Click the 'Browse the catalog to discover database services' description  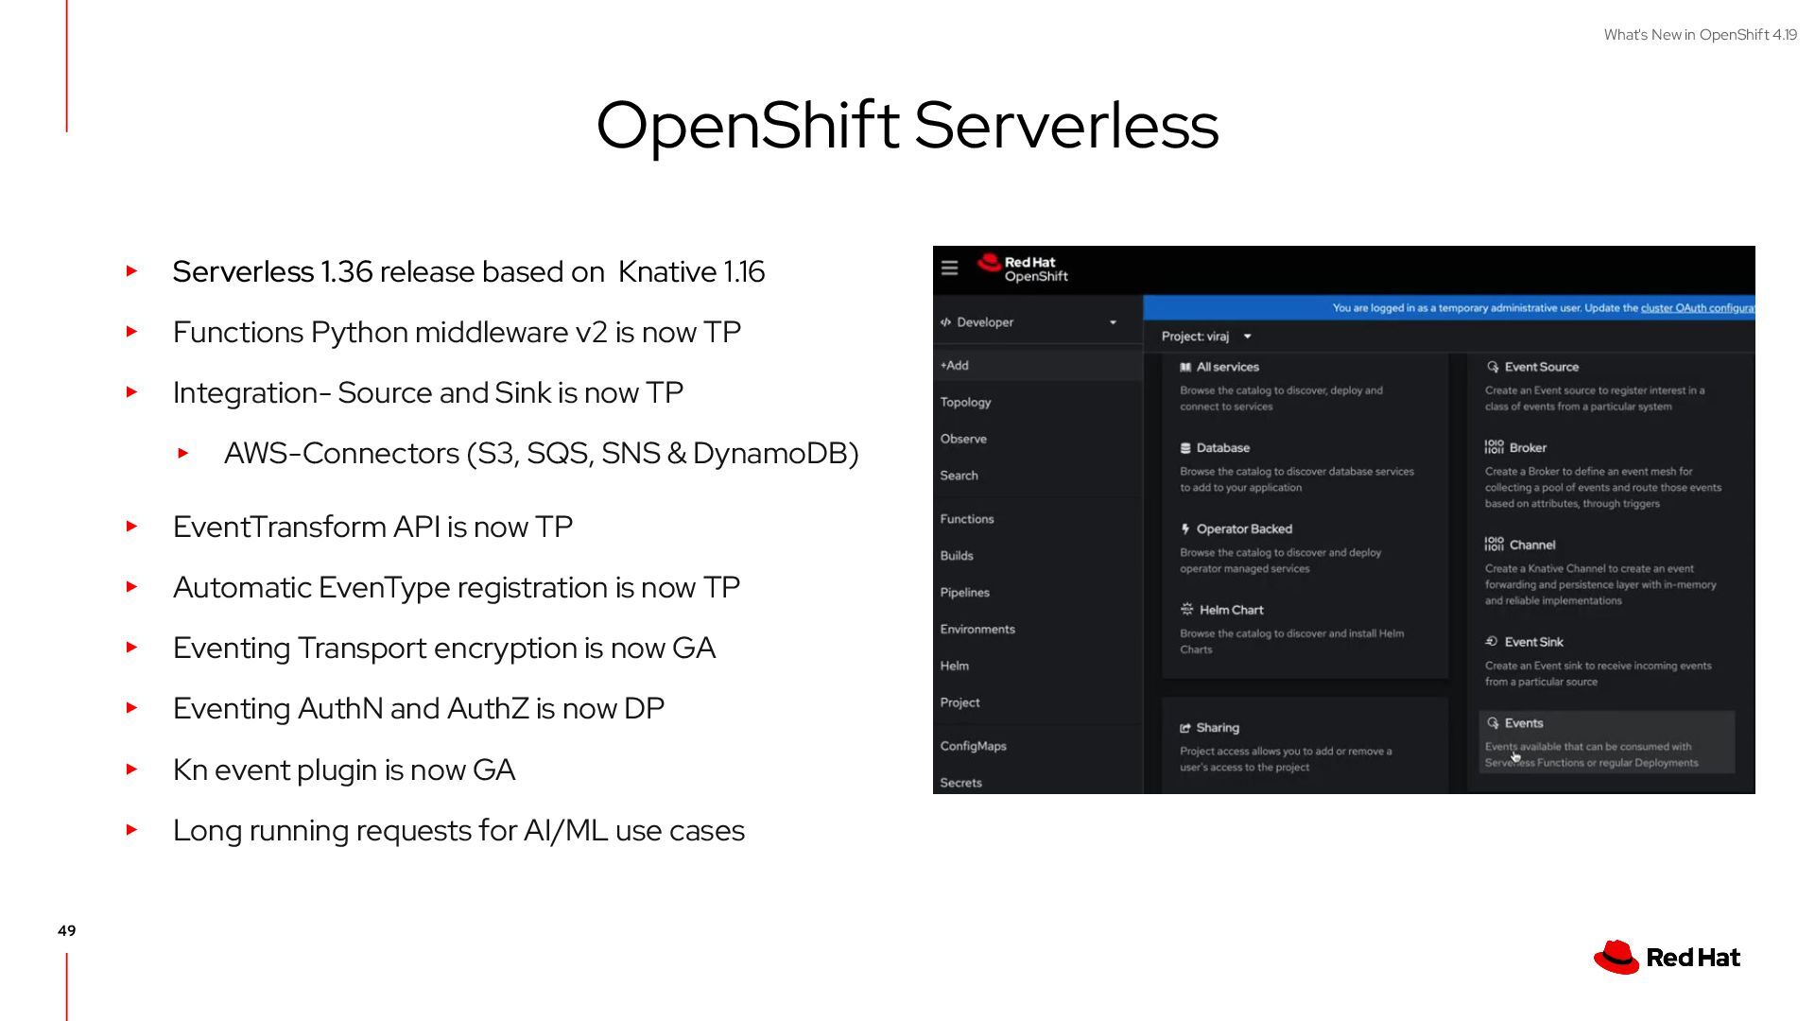click(x=1297, y=479)
